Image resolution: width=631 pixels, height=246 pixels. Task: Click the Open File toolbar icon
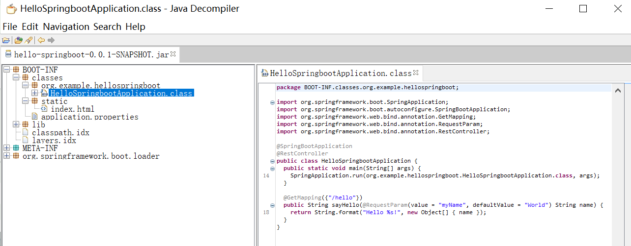pos(6,40)
